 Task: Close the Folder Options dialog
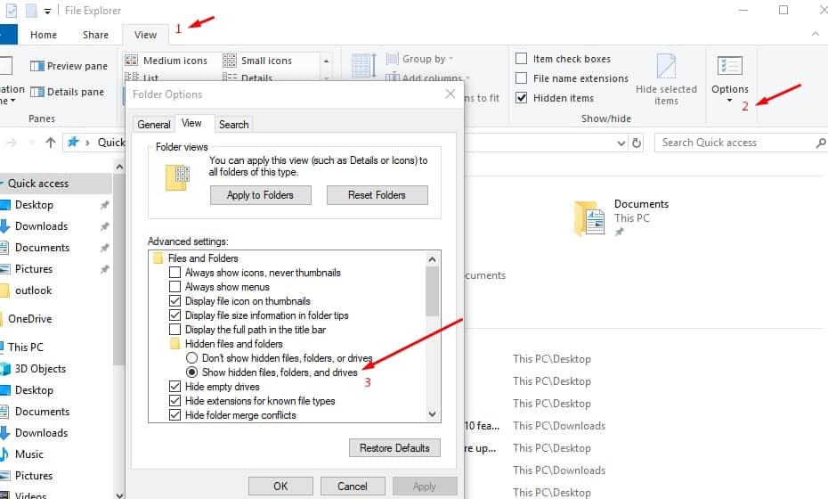[x=450, y=94]
